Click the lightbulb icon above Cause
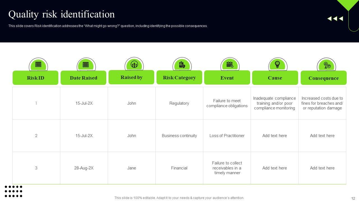The image size is (359, 201). pos(277,65)
